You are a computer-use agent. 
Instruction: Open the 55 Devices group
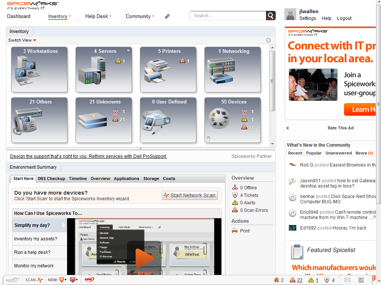point(233,120)
